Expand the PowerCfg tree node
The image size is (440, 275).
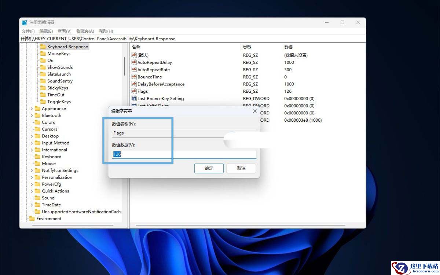click(x=32, y=184)
